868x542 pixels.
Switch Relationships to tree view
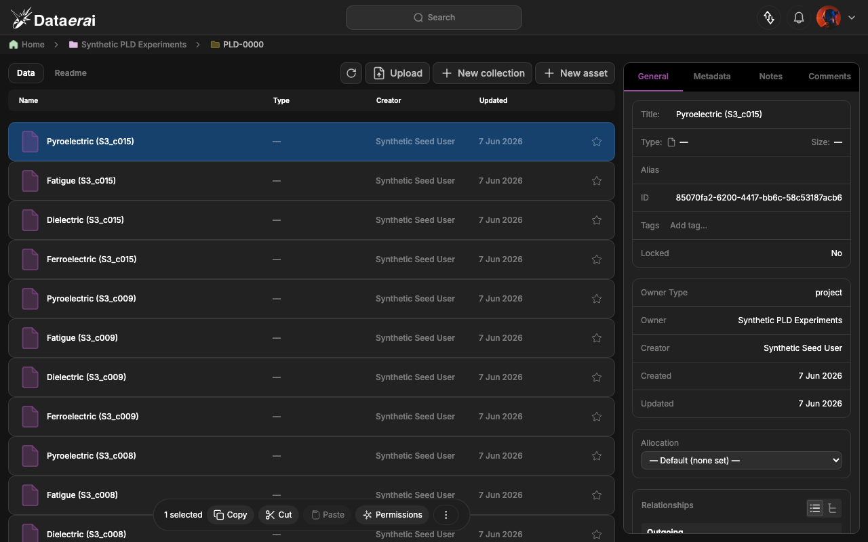833,508
